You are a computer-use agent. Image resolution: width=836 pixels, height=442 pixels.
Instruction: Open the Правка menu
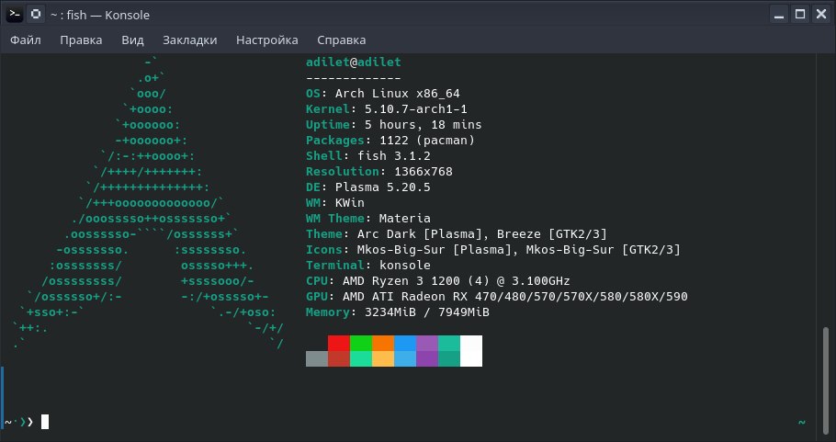pos(81,40)
